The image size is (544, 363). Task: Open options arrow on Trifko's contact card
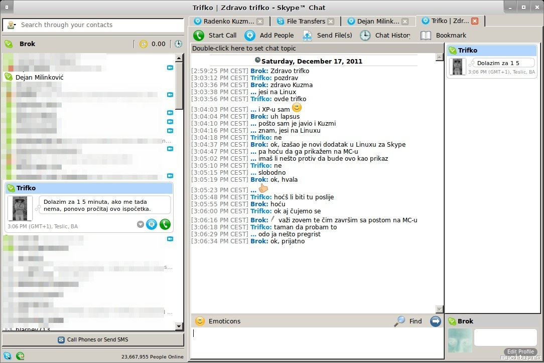point(140,224)
